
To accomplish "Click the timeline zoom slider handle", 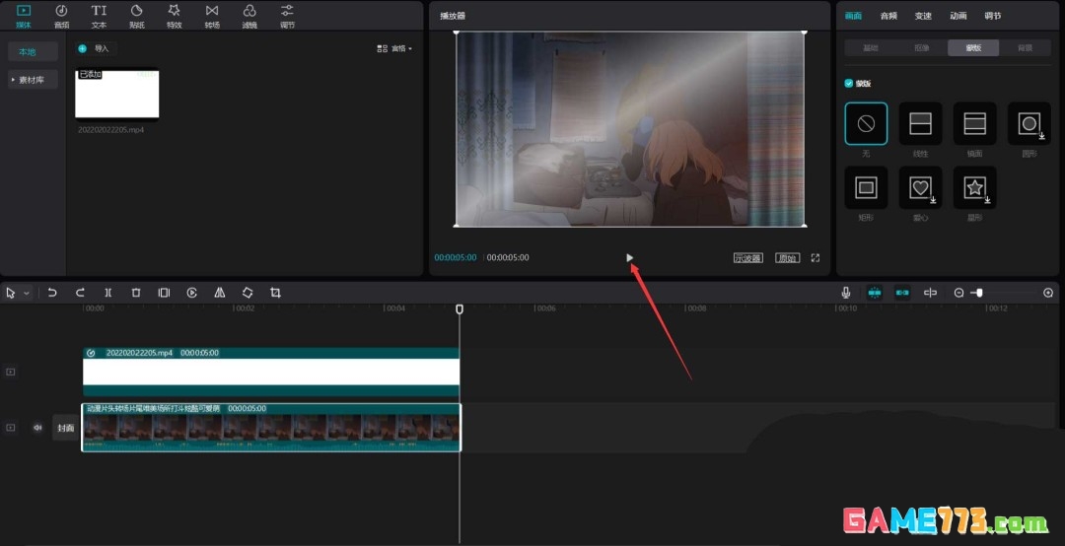I will (979, 293).
